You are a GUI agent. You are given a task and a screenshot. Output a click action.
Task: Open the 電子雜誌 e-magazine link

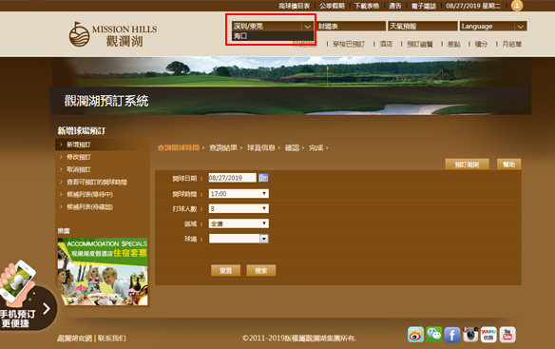coord(424,6)
